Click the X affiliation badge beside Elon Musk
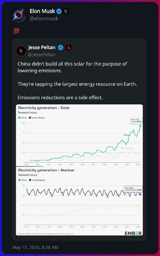The height and width of the screenshot is (256, 160). coord(66,11)
